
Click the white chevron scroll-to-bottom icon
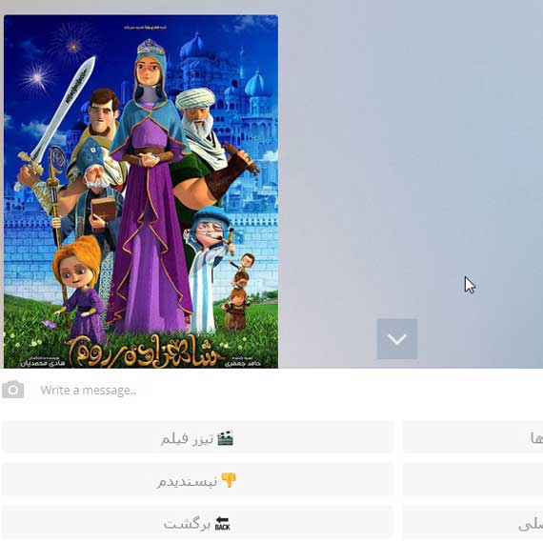(397, 339)
